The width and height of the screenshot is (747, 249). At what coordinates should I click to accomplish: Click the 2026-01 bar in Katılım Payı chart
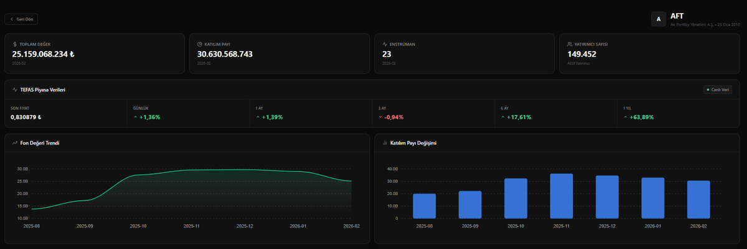[653, 198]
